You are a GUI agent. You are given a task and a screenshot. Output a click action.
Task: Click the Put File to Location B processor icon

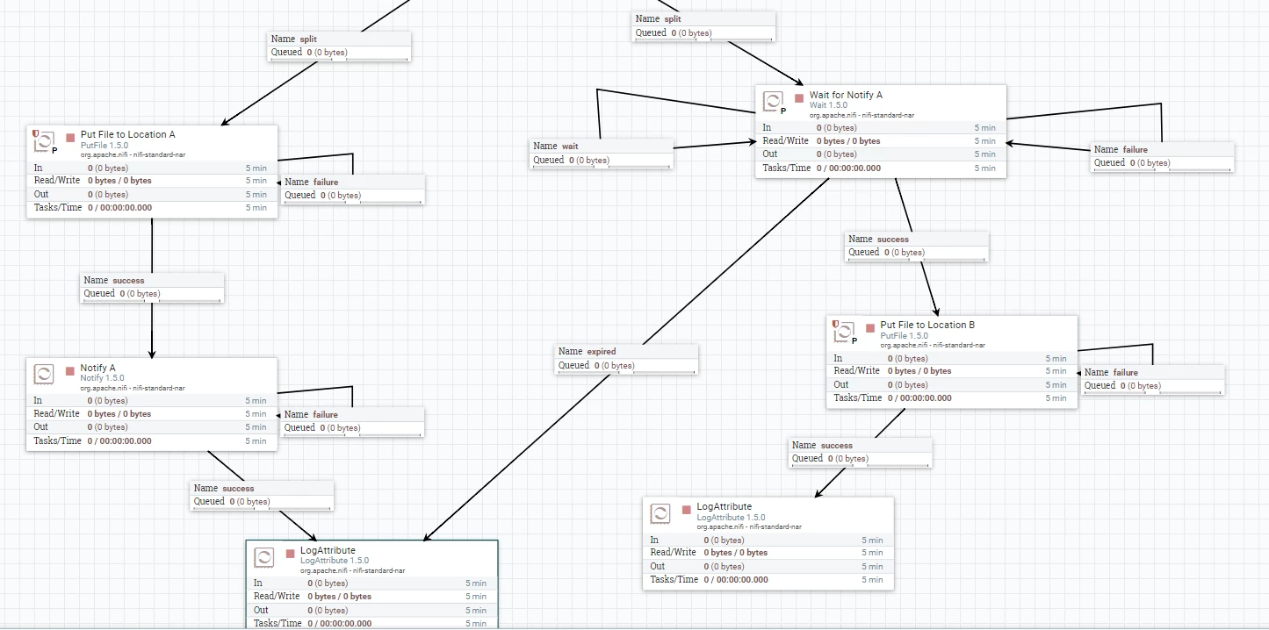tap(844, 333)
